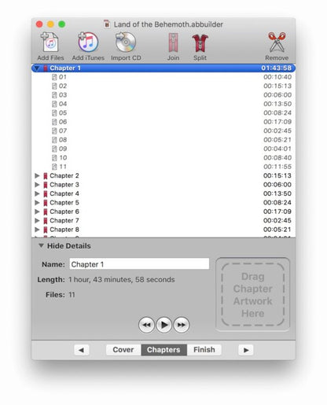This screenshot has height=405, width=327.
Task: Click the bookmark icon beside Chapter 8
Action: (46, 230)
